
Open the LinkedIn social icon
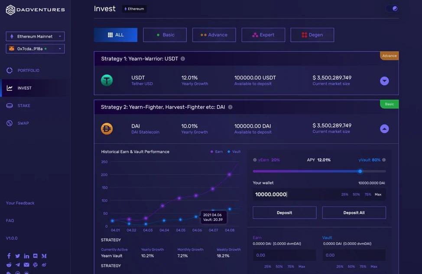(26, 256)
